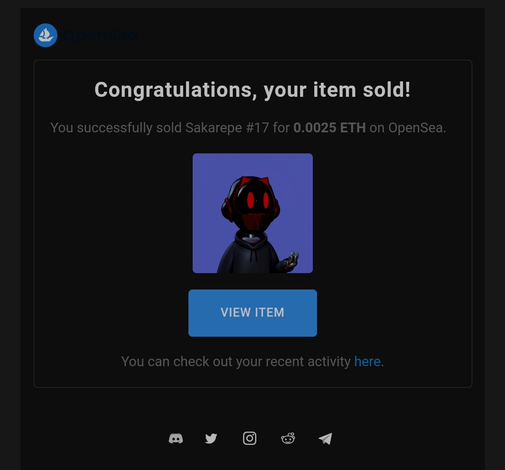Open the Telegram paper plane icon
The width and height of the screenshot is (505, 470).
tap(325, 438)
